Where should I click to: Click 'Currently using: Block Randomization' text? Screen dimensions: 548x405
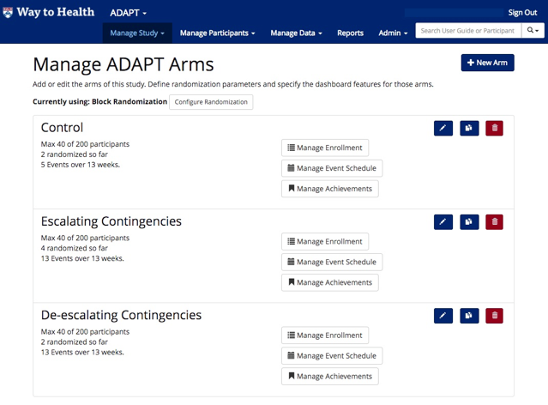click(x=100, y=102)
